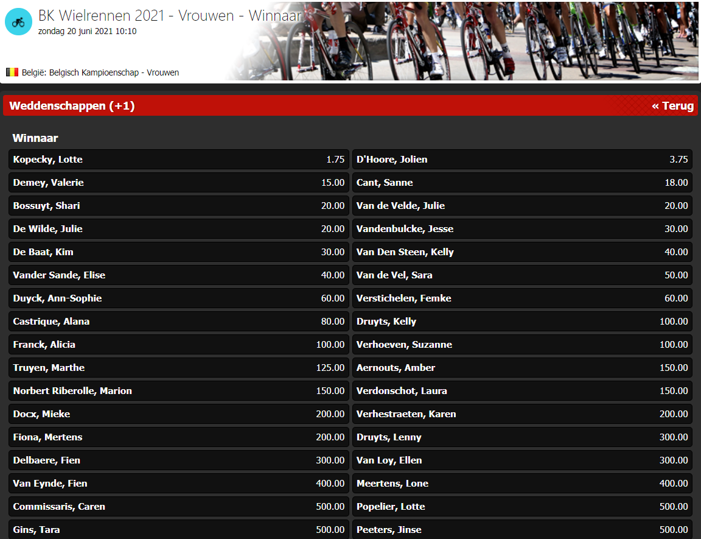
Task: Go back using the Terug link
Action: (672, 106)
